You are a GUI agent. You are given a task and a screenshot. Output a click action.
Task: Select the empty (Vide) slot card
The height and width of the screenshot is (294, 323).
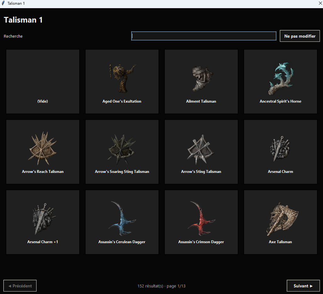click(43, 81)
